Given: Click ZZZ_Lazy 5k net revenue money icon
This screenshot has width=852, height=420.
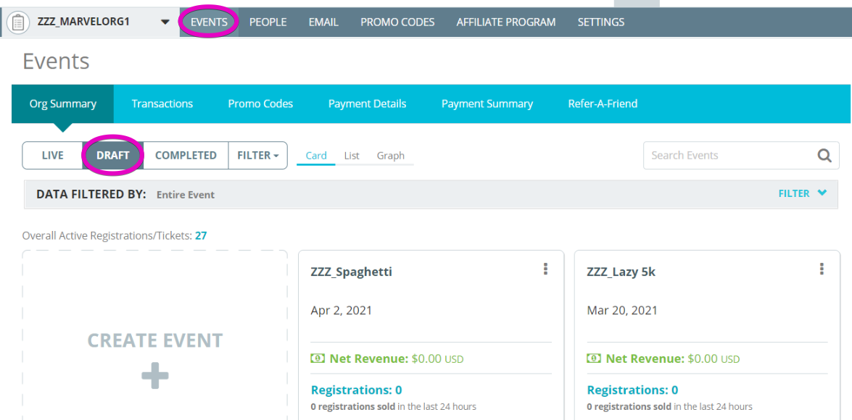Looking at the screenshot, I should tap(594, 358).
